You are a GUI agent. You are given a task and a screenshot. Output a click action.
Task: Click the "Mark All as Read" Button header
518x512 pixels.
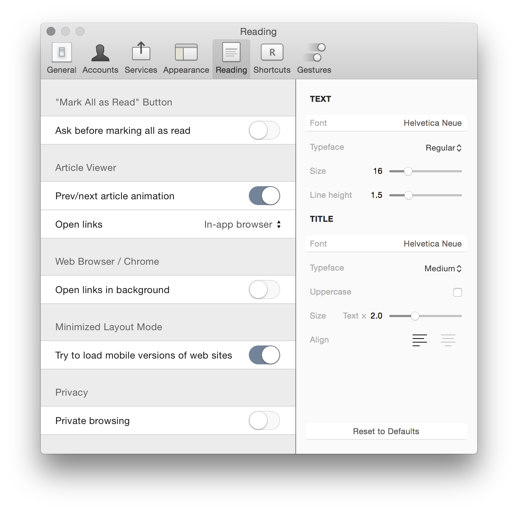point(114,102)
